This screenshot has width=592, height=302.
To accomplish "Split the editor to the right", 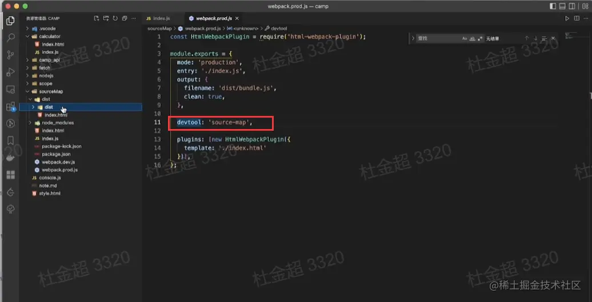I will point(577,18).
